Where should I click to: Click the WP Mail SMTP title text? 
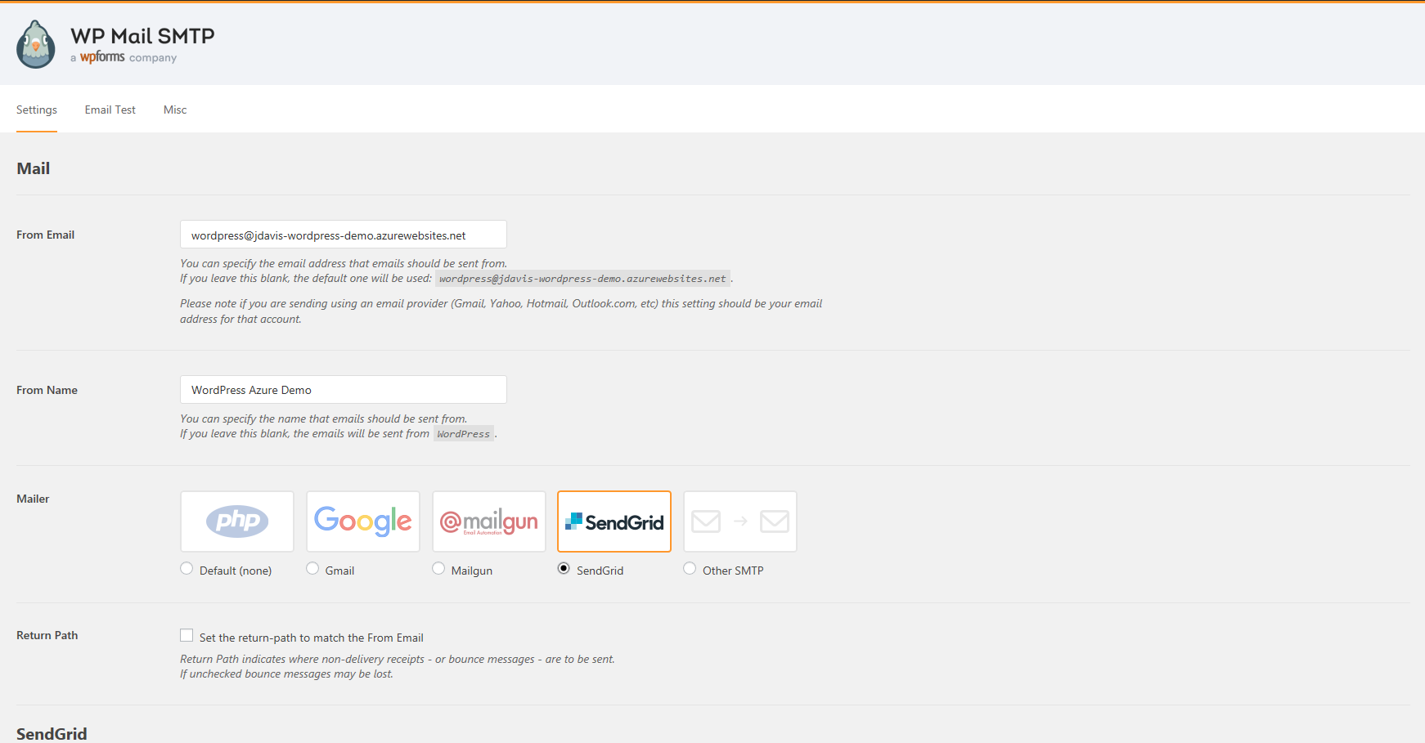coord(142,36)
